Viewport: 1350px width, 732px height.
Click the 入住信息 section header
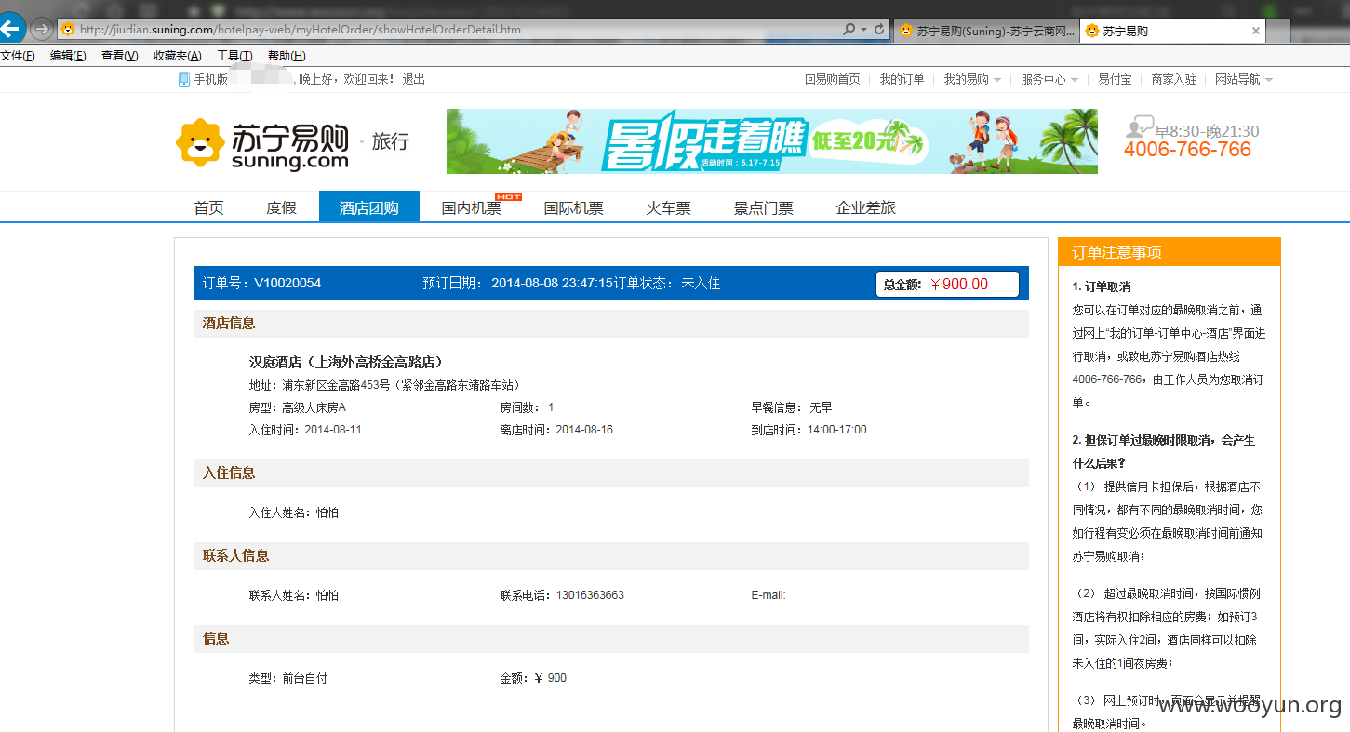tap(611, 473)
